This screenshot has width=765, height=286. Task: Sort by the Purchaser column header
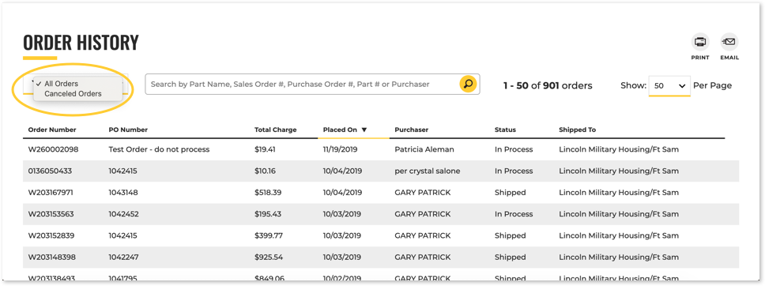coord(411,130)
